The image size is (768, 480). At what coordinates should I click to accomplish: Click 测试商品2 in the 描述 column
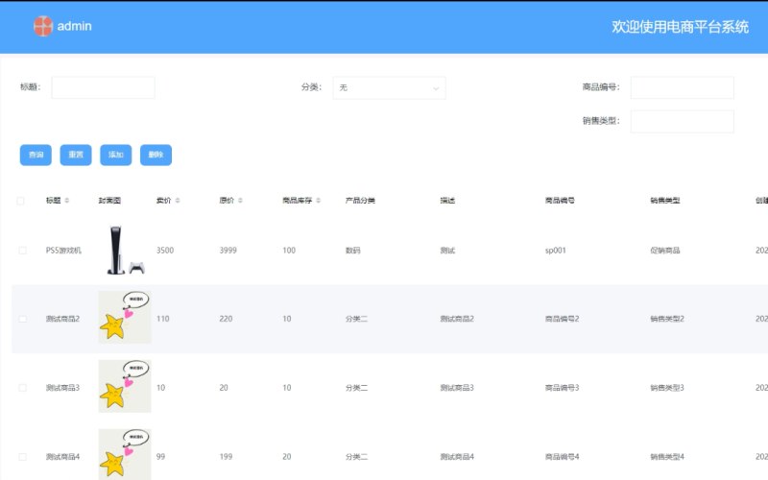tap(457, 319)
